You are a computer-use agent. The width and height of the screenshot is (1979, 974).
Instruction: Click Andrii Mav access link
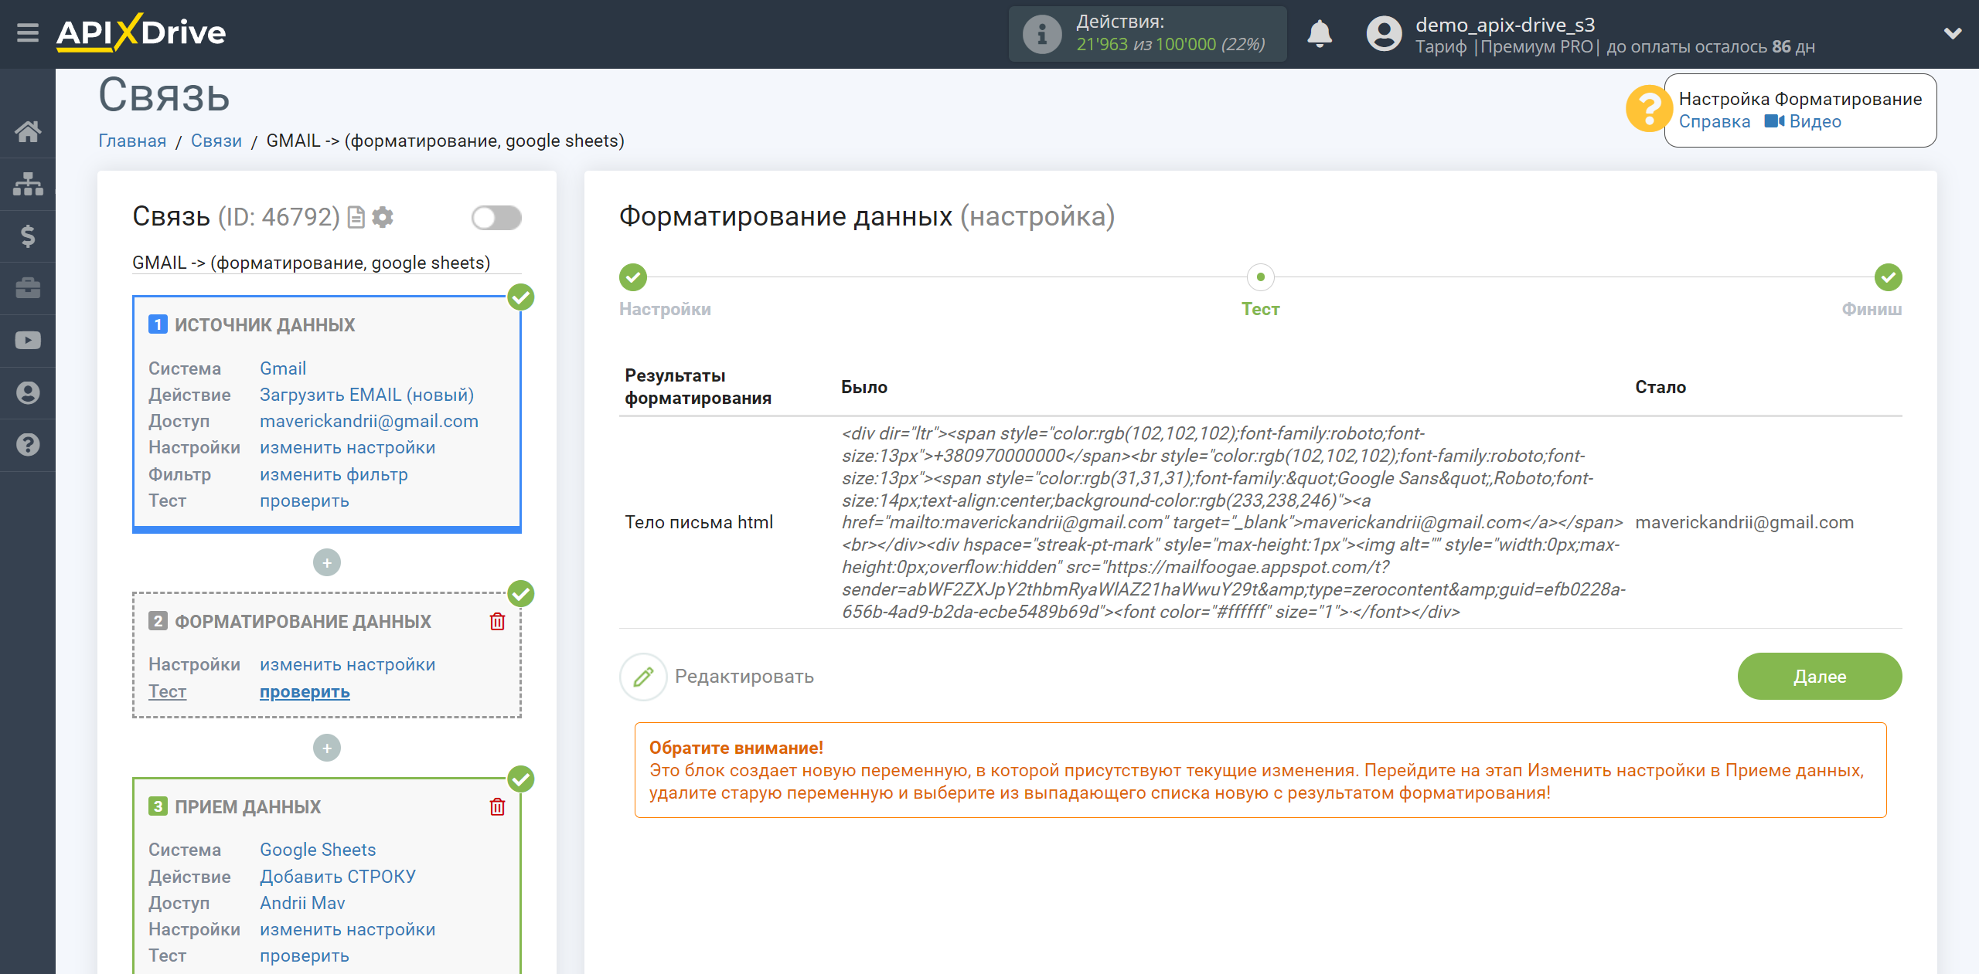tap(302, 903)
